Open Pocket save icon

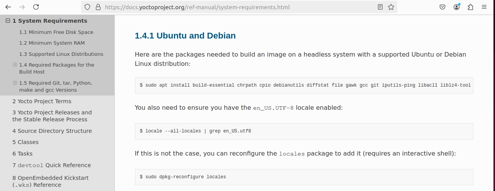click(x=443, y=7)
